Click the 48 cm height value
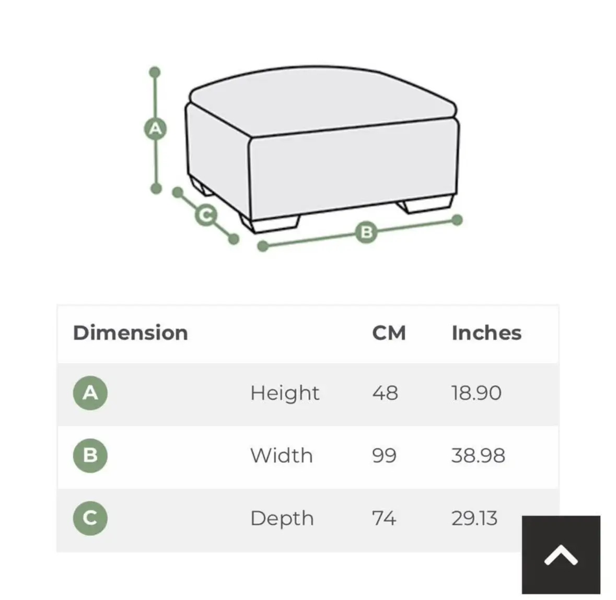616x600 pixels. click(385, 393)
